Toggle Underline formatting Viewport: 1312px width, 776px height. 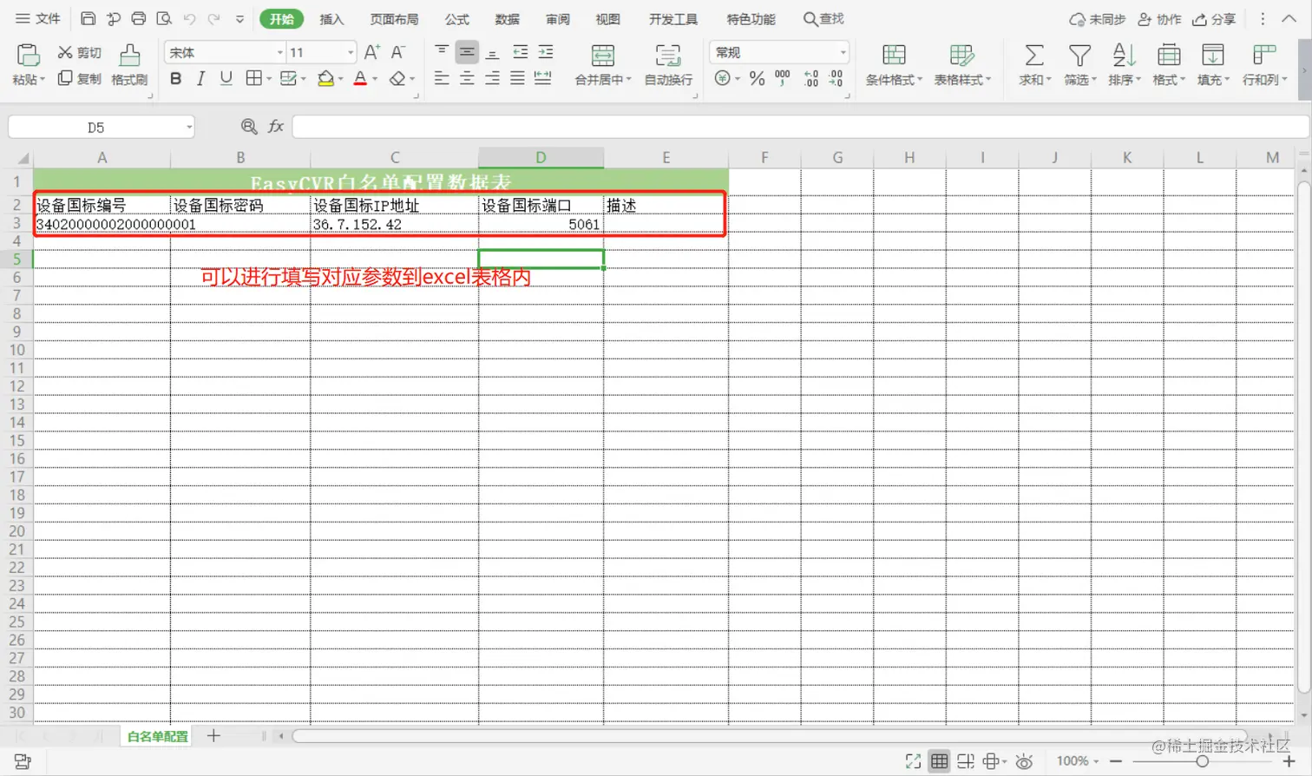pyautogui.click(x=226, y=79)
